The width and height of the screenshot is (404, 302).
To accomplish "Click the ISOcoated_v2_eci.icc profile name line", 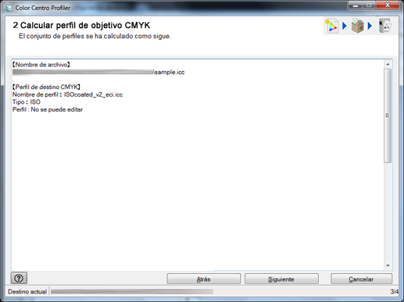I will [68, 94].
